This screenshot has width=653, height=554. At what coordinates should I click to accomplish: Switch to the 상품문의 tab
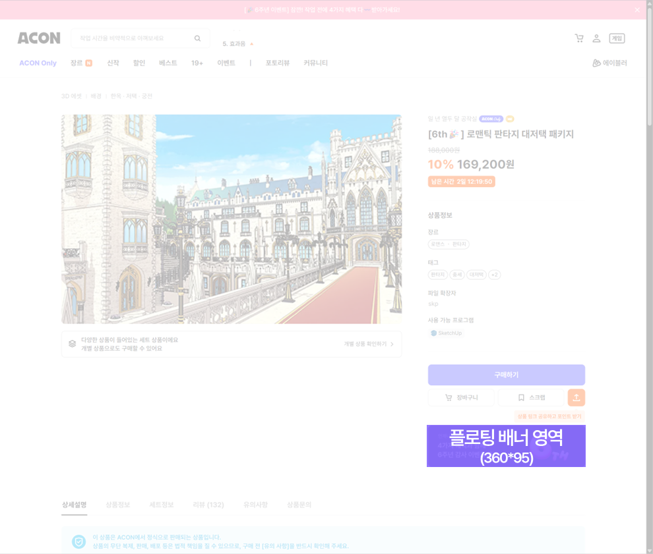[x=299, y=505]
